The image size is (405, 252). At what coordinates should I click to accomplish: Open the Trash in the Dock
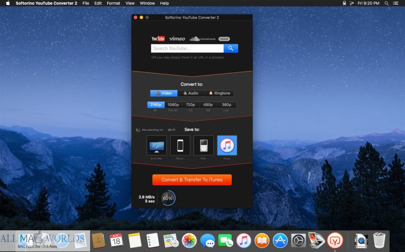coord(379,241)
